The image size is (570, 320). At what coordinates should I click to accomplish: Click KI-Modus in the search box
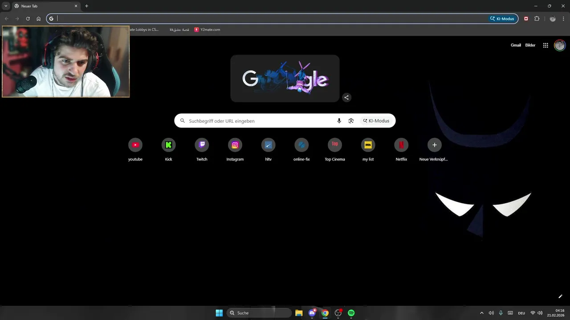376,121
